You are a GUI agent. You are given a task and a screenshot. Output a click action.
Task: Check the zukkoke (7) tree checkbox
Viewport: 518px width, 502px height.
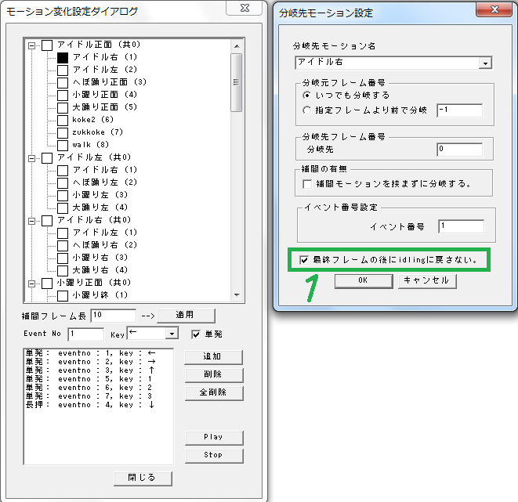[63, 132]
